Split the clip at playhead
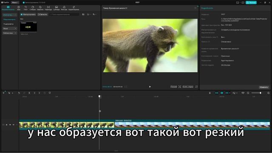Image resolution: width=272 pixels, height=153 pixels. click(29, 93)
